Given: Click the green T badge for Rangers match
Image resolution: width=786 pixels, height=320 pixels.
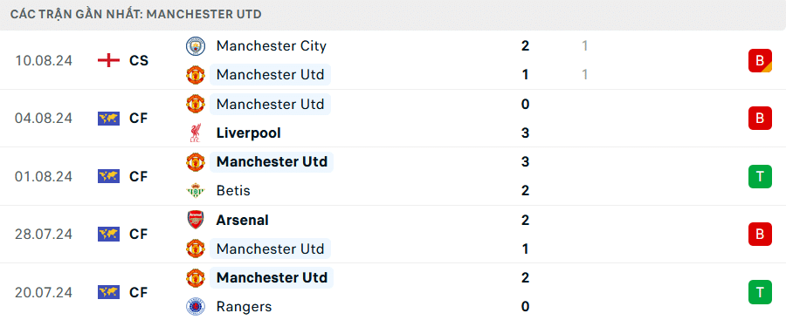Looking at the screenshot, I should [x=760, y=292].
